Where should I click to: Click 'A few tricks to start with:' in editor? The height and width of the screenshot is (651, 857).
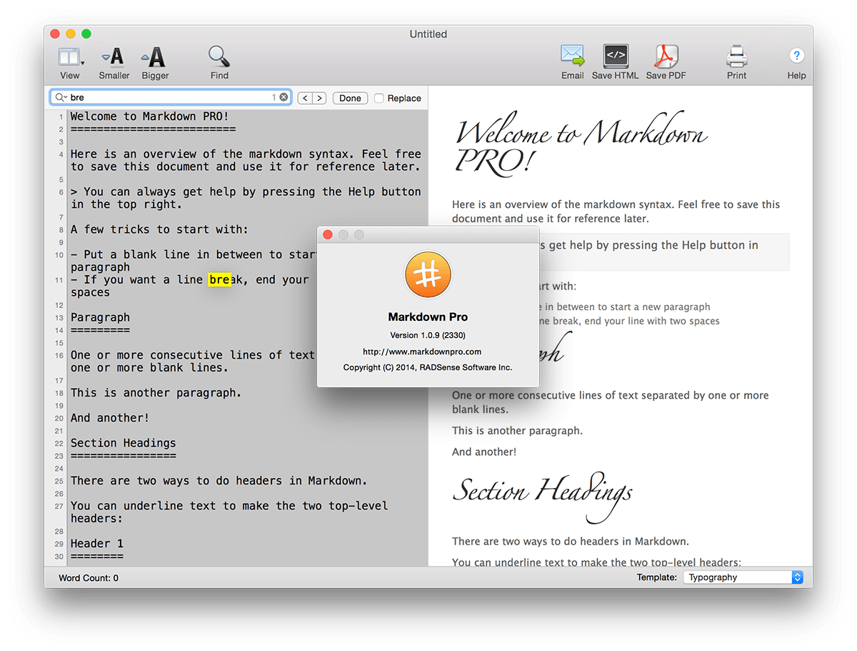tap(159, 229)
